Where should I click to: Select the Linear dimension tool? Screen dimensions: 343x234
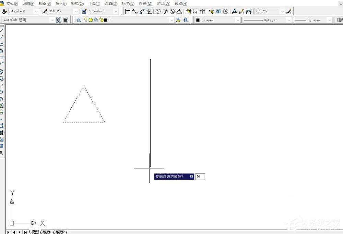[128, 11]
